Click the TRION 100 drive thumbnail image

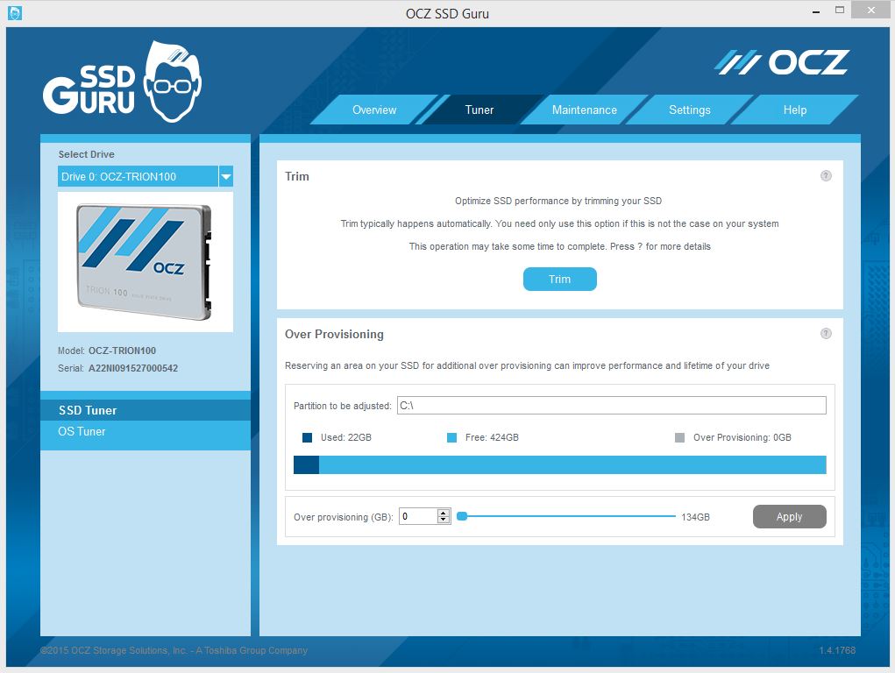[145, 262]
